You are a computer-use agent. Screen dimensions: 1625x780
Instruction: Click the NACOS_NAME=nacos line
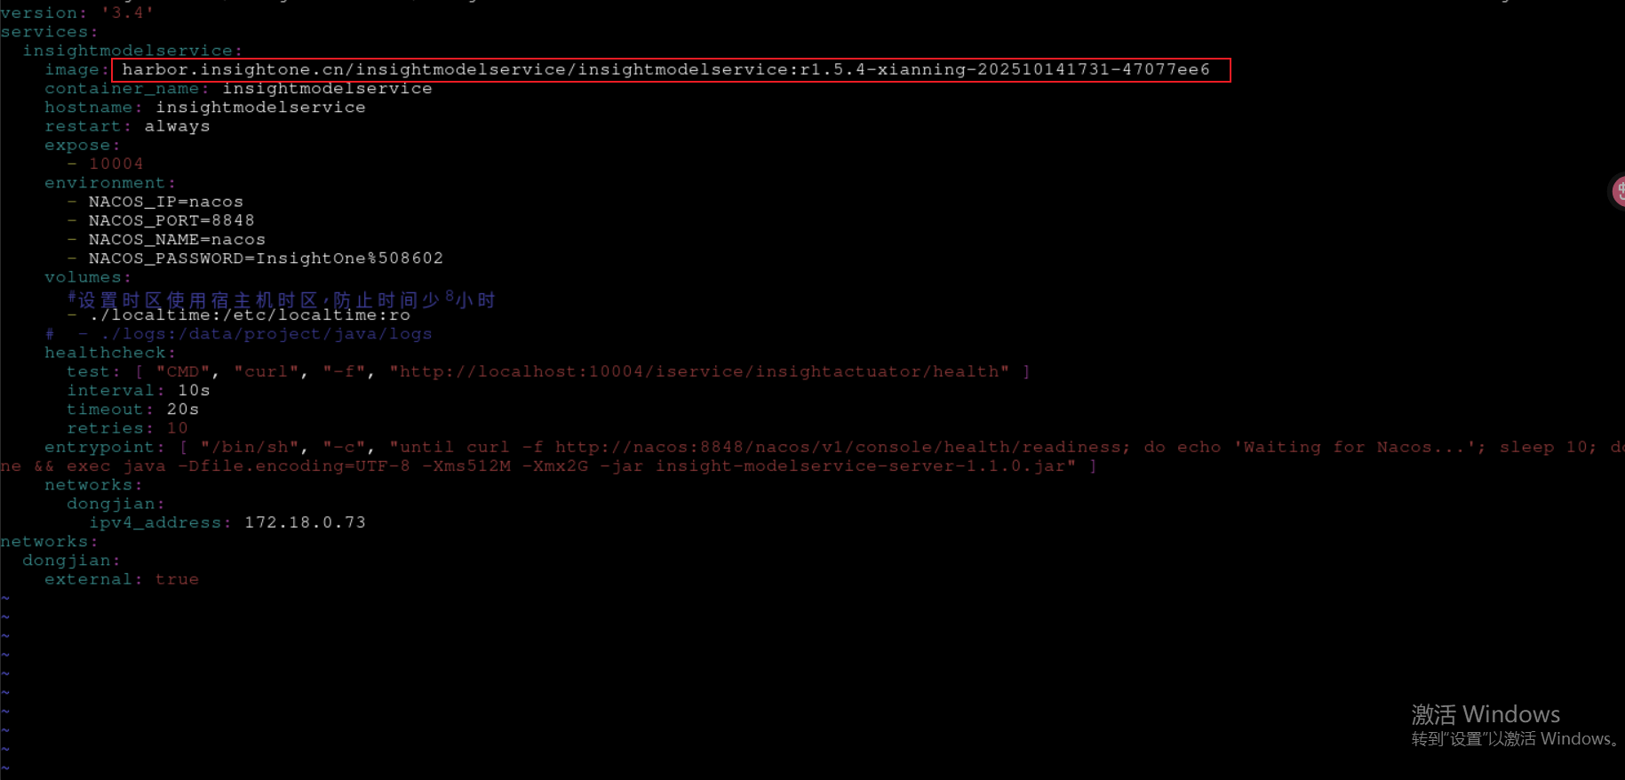click(177, 240)
